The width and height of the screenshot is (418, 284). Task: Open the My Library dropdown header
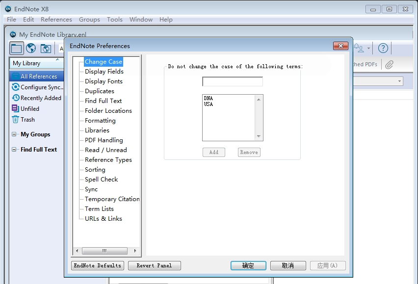tap(36, 63)
